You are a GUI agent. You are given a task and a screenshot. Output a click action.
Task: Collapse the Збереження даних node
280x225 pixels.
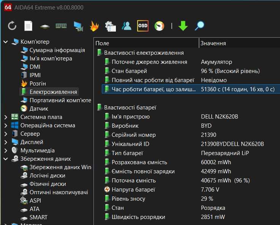pyautogui.click(x=6, y=159)
